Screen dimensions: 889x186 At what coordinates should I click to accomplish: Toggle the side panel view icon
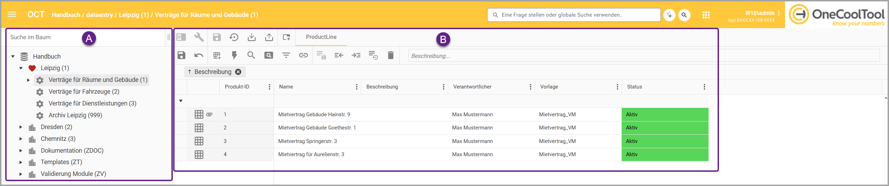(x=181, y=37)
